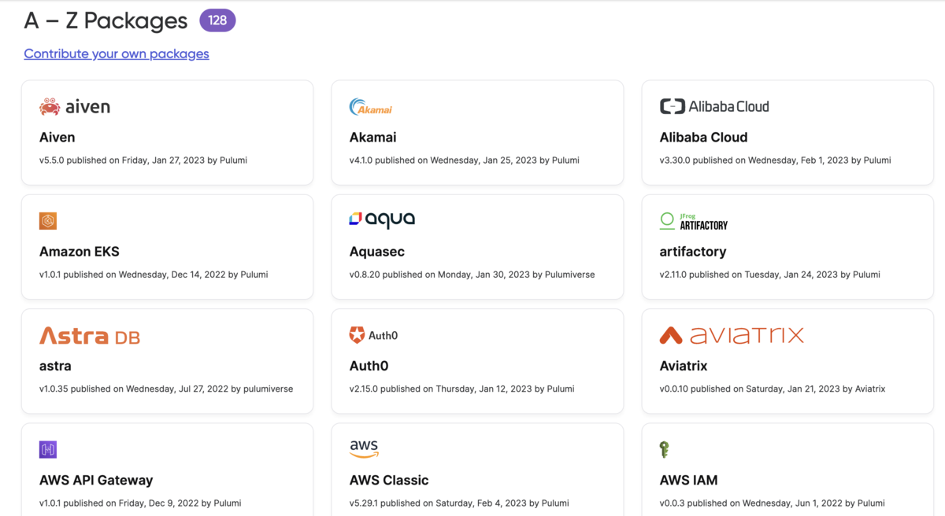Open the artifactory package title
Viewport: 945px width, 516px height.
coord(693,252)
